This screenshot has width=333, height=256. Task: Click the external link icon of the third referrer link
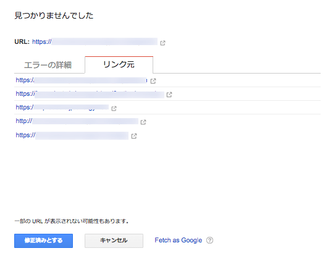[x=114, y=108]
